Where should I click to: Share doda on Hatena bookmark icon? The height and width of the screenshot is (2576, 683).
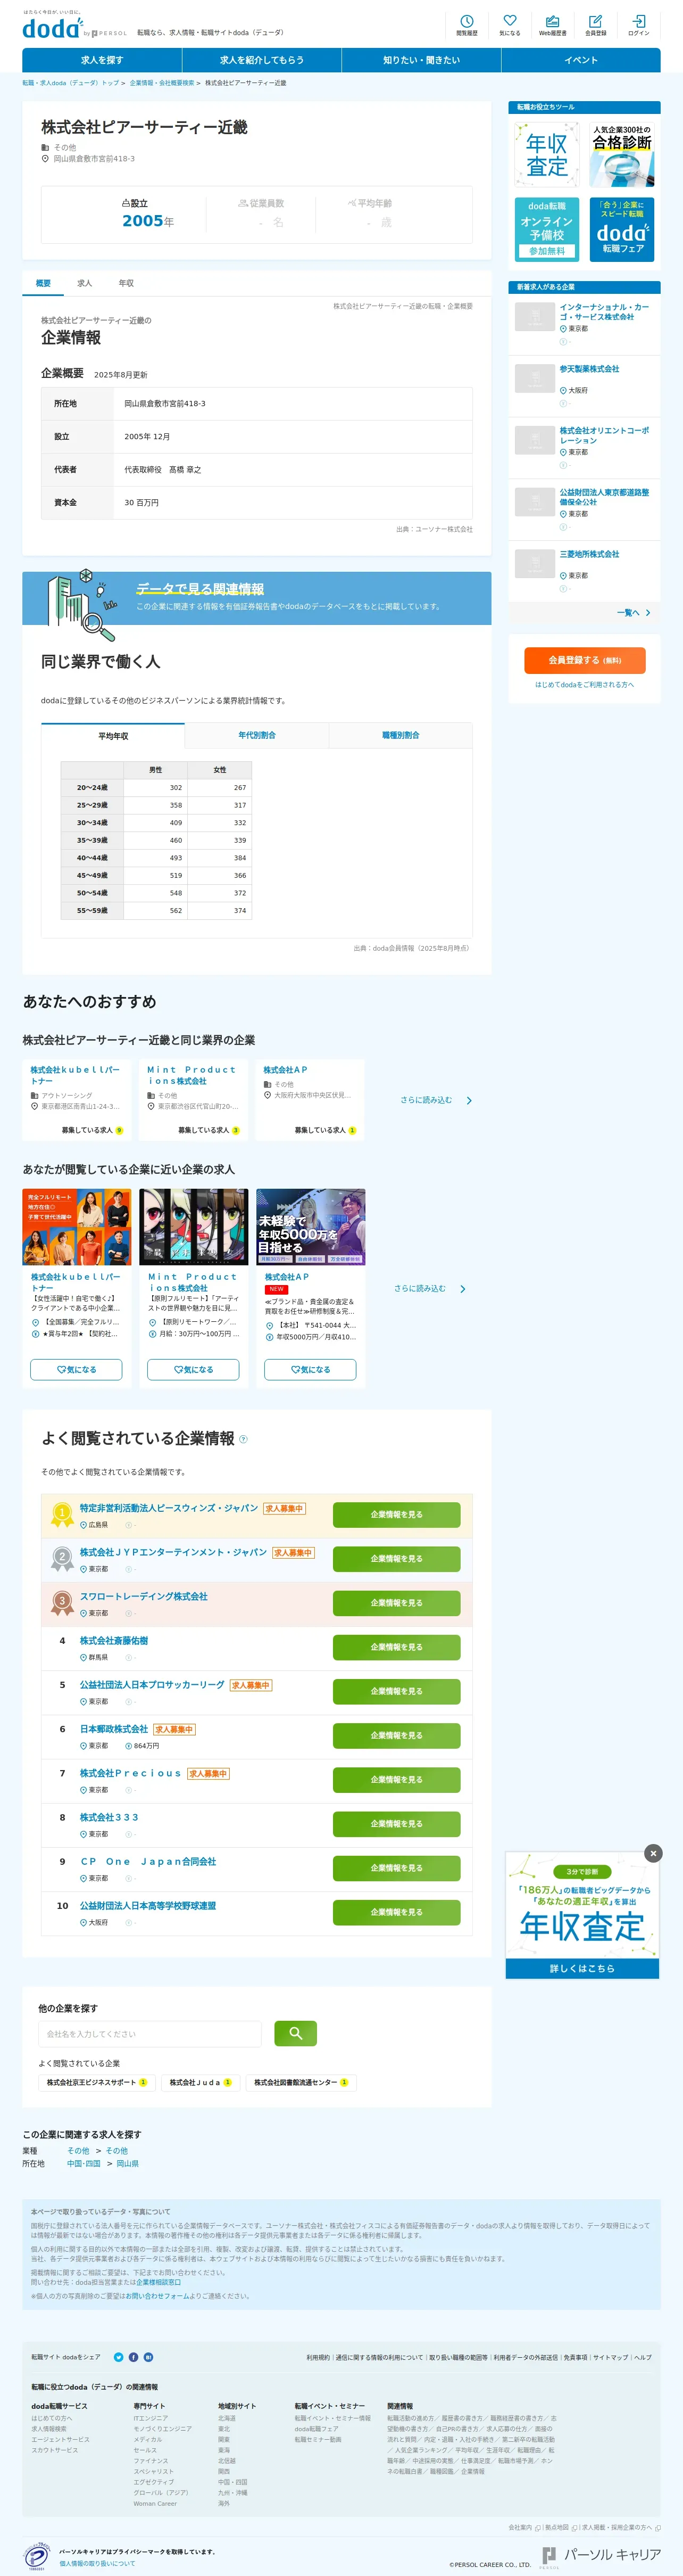(x=148, y=2357)
